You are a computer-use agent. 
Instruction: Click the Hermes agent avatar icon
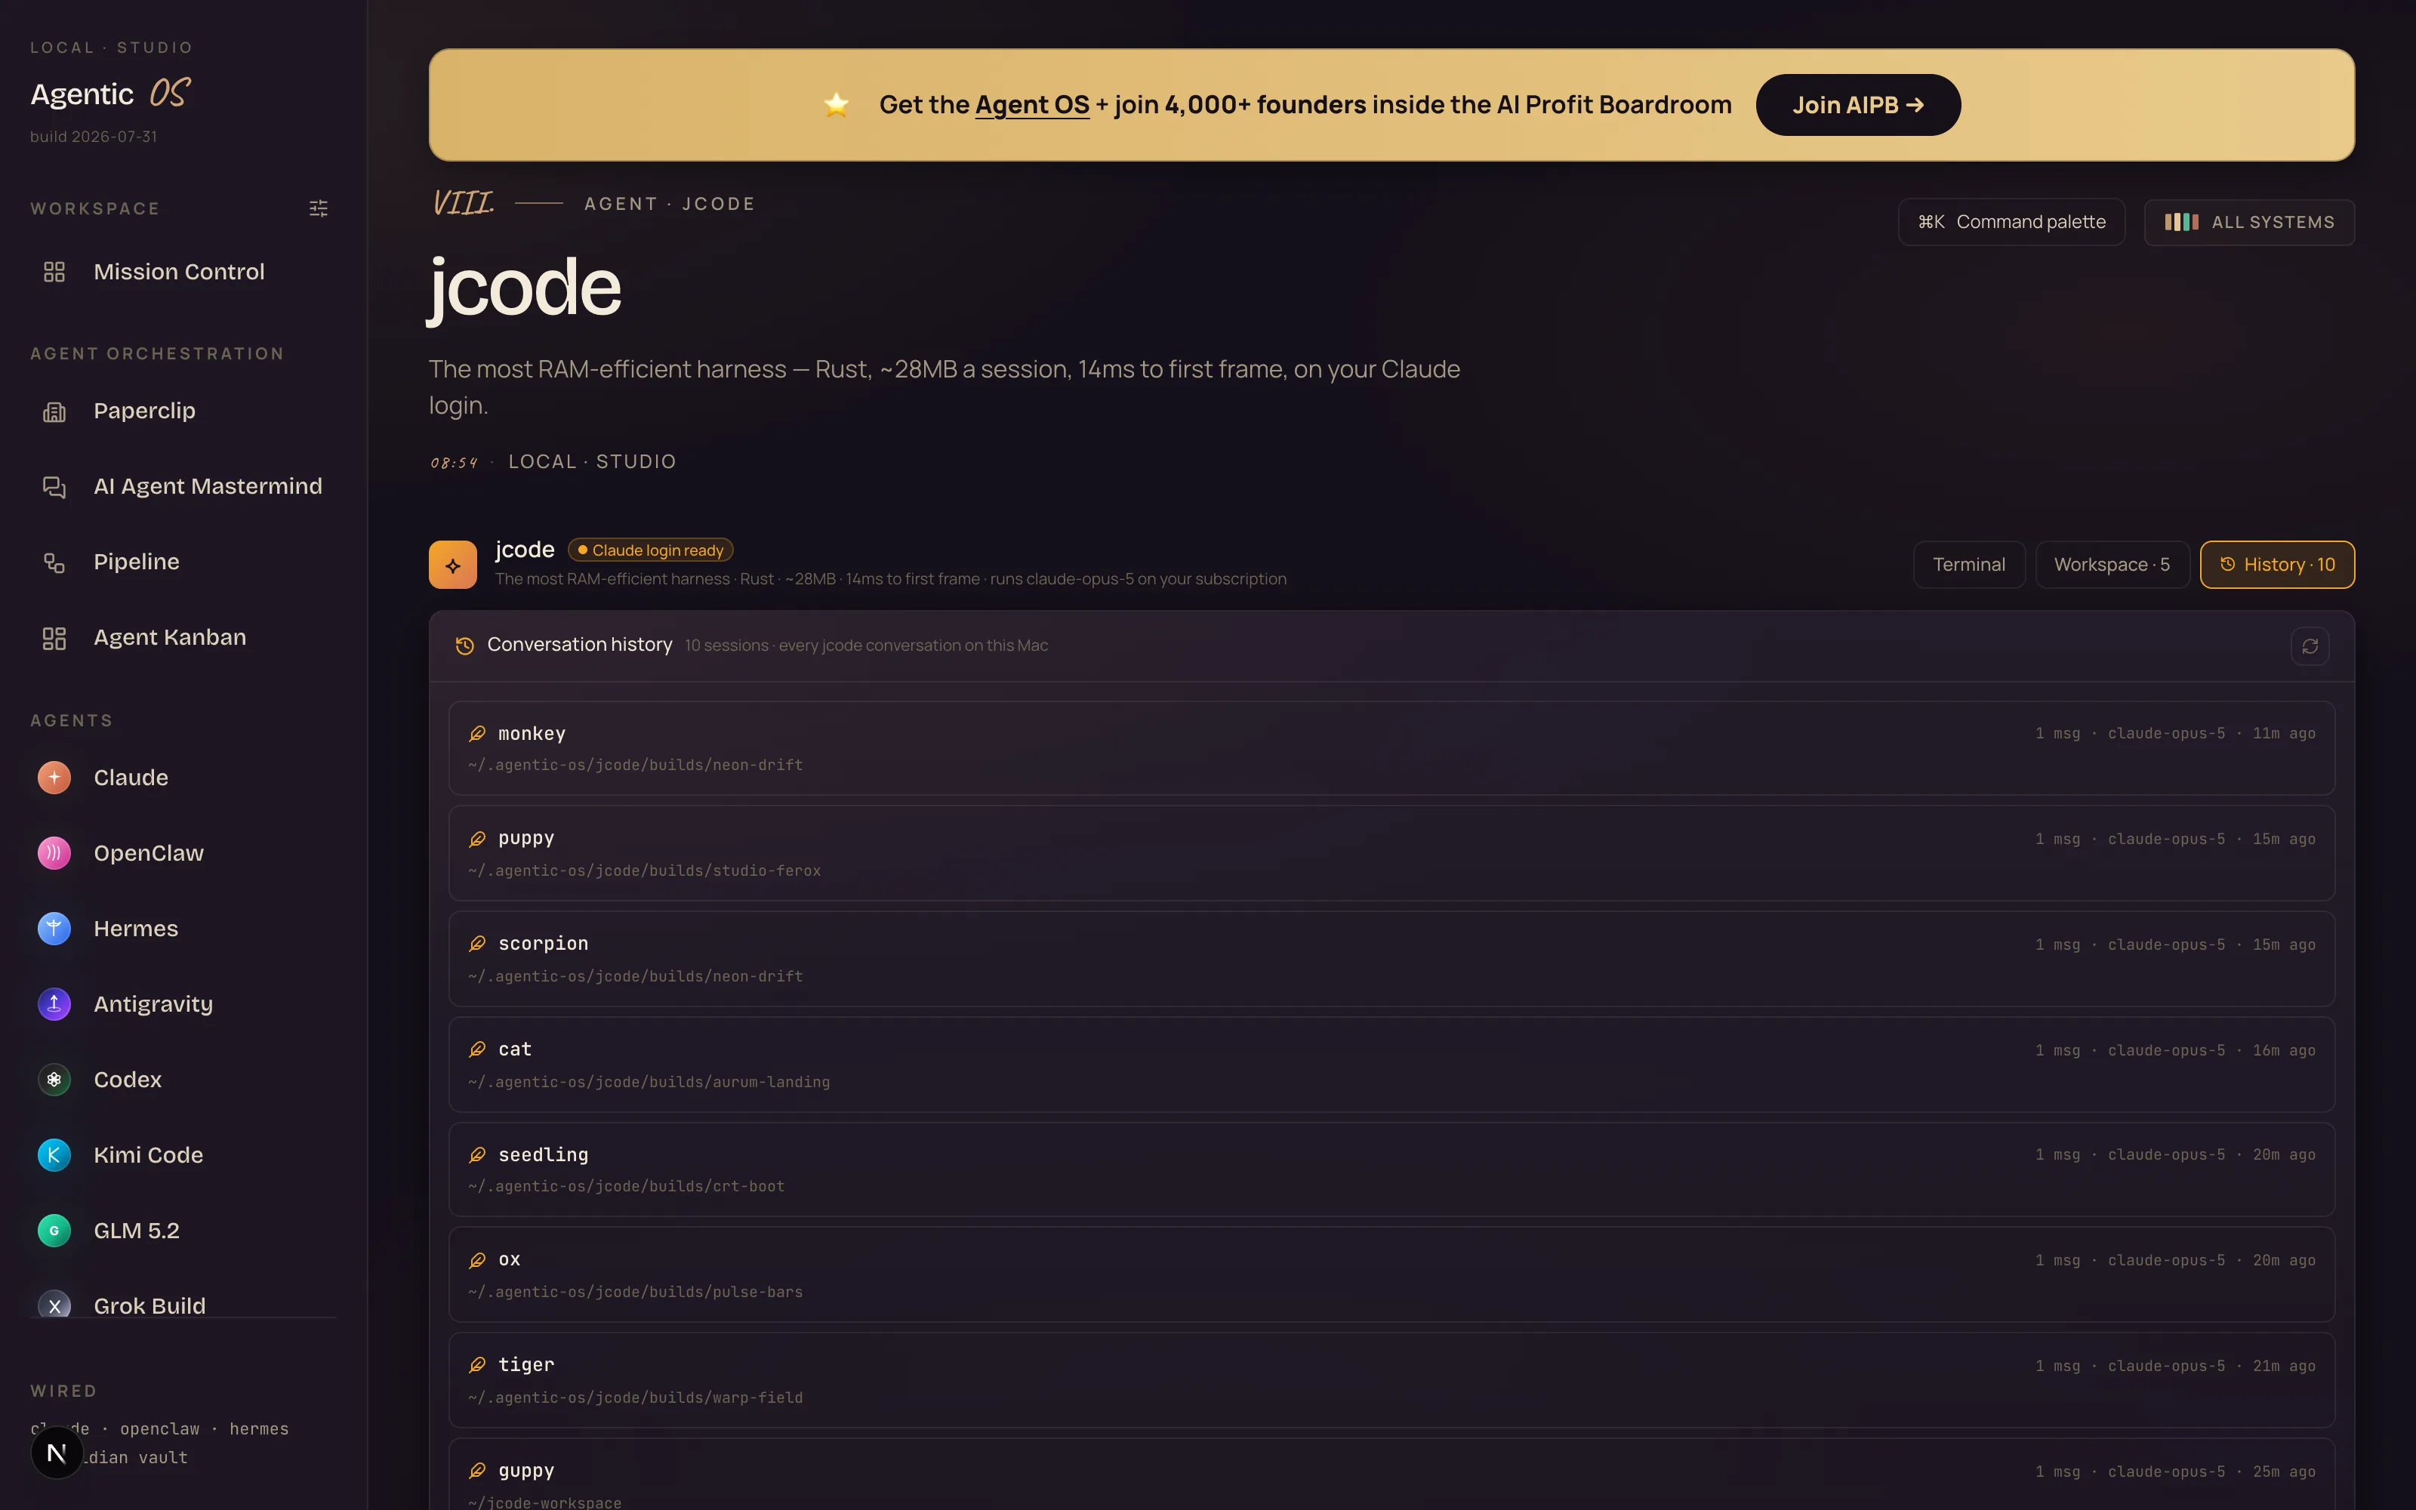[x=54, y=929]
